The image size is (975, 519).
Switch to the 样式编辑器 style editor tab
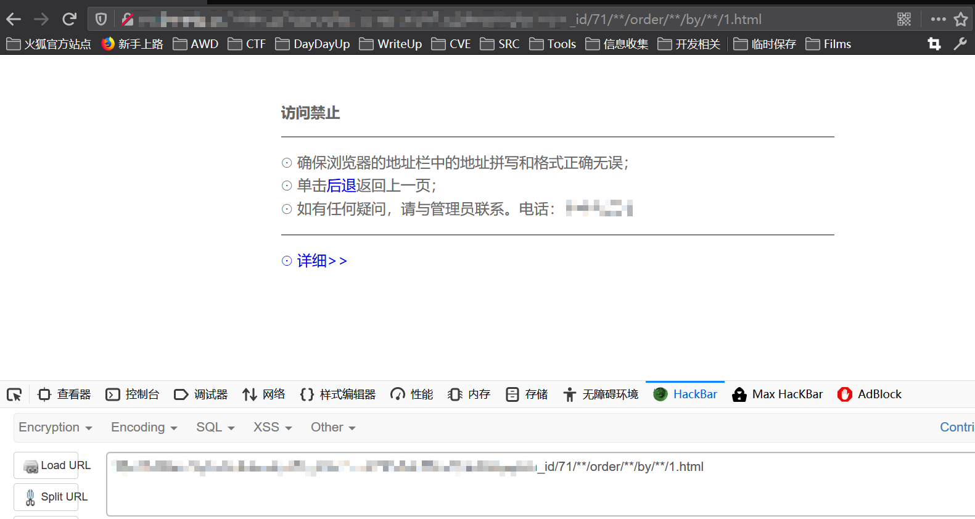point(337,394)
